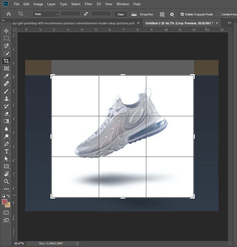The width and height of the screenshot is (237, 247).
Task: Select the Path Selection tool
Action: (6, 159)
